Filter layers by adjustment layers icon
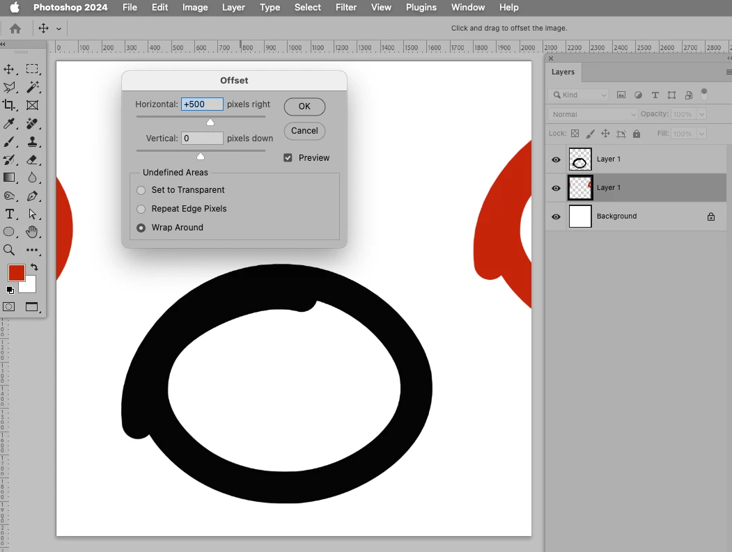 638,95
